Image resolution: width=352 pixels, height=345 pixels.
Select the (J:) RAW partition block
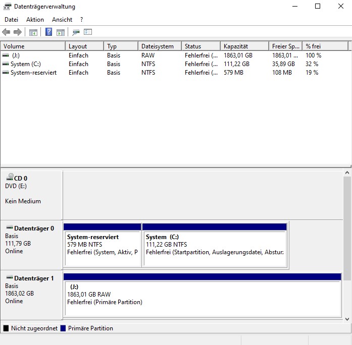coord(203,295)
